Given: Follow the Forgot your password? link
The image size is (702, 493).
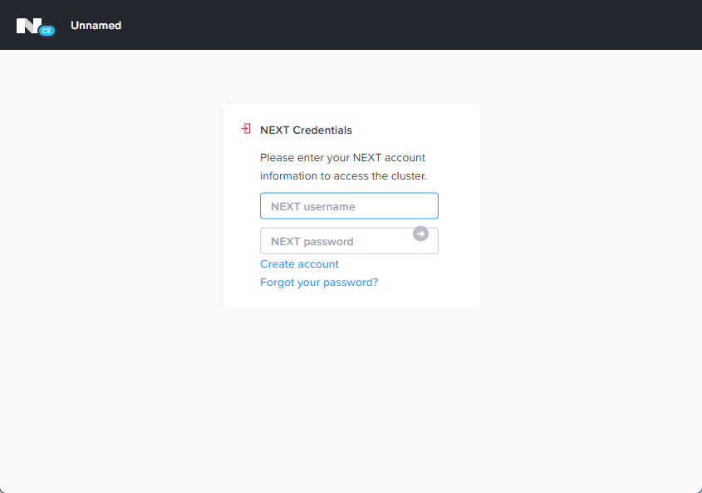Looking at the screenshot, I should 319,283.
